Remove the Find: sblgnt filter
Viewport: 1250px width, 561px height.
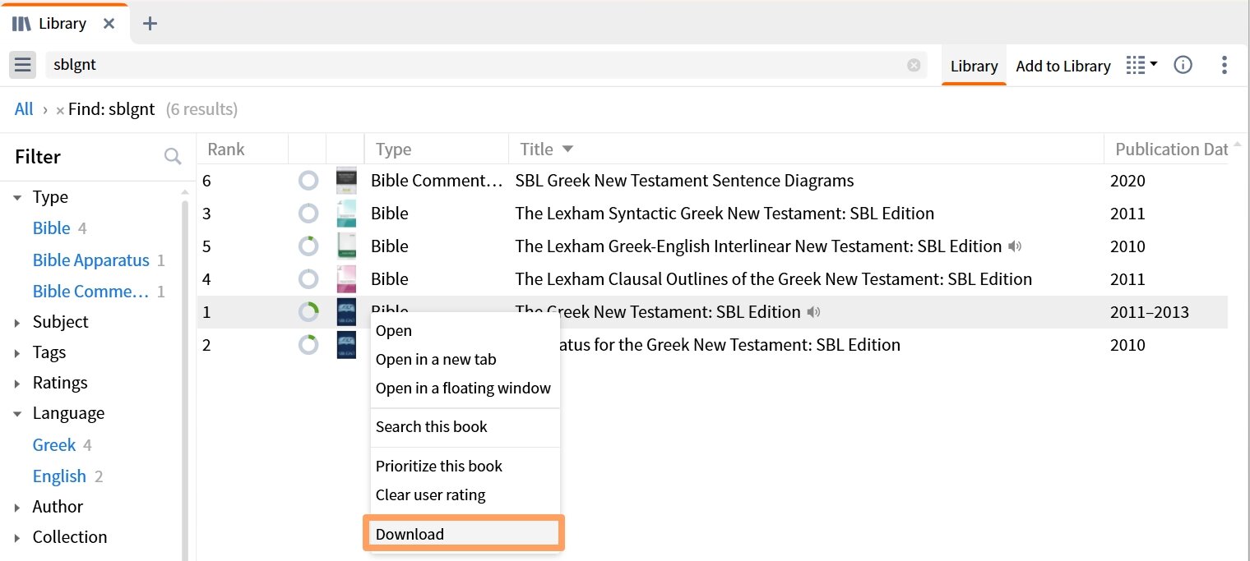[x=60, y=110]
